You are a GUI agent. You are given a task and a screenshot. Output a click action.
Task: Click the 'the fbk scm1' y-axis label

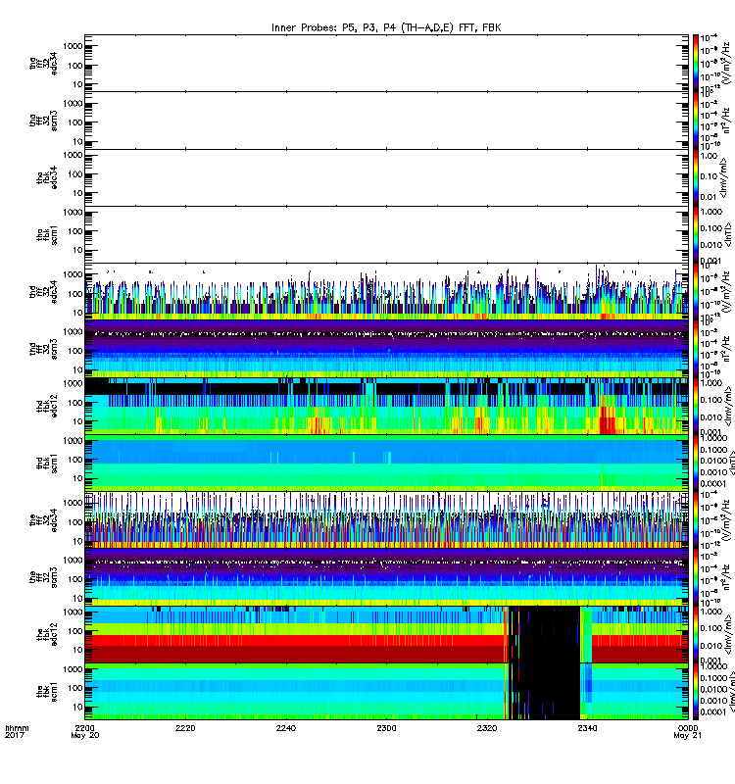[46, 692]
